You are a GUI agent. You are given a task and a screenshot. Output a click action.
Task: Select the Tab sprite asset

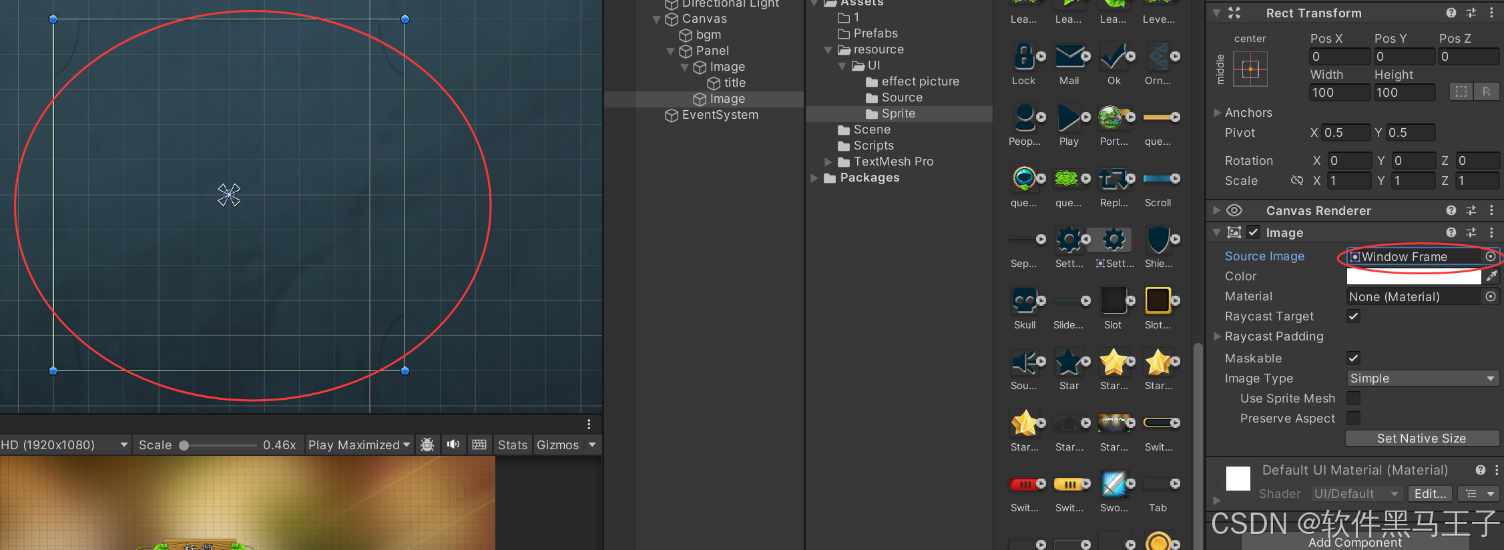[1158, 484]
